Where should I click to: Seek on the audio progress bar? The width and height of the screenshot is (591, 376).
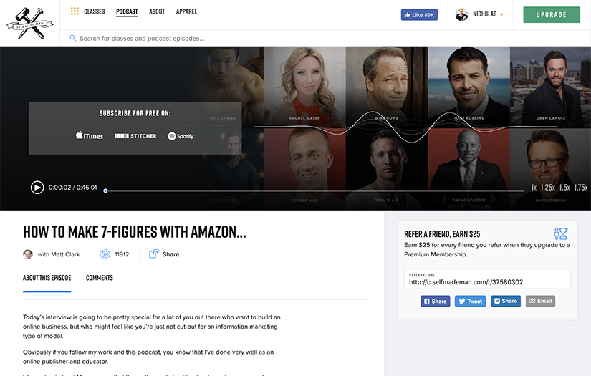314,191
